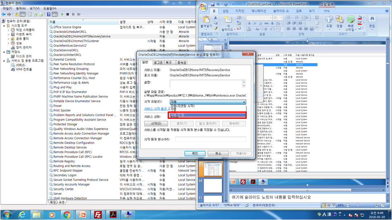Save presentation via quick access save icon
392x220 pixels.
(x=212, y=5)
